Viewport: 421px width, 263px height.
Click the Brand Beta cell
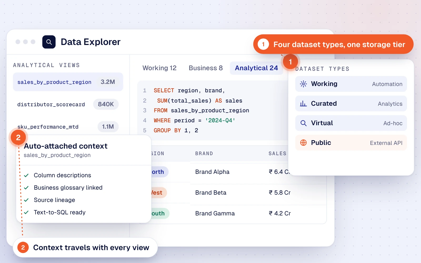(211, 193)
